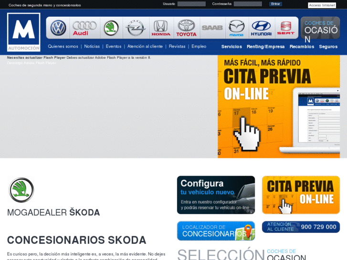Go to Servicios section

tap(231, 47)
